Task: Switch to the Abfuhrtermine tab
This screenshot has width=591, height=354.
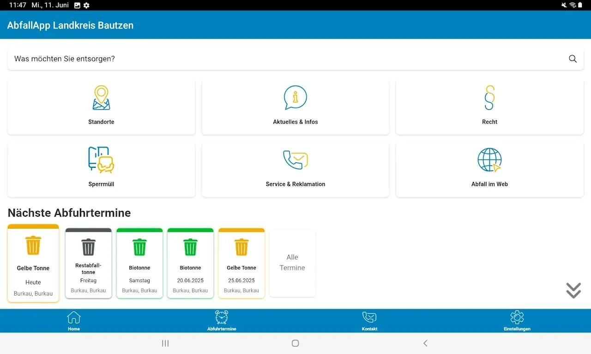Action: [222, 321]
